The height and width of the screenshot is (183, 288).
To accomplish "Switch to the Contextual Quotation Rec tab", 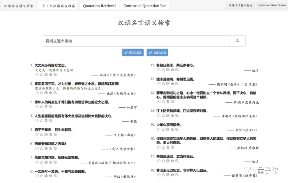I will coord(145,5).
